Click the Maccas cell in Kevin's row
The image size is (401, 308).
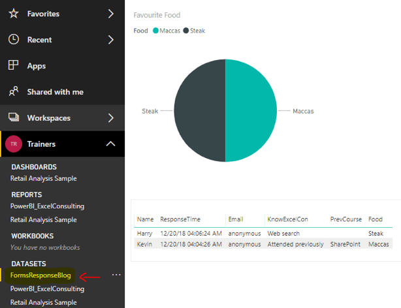coord(379,244)
